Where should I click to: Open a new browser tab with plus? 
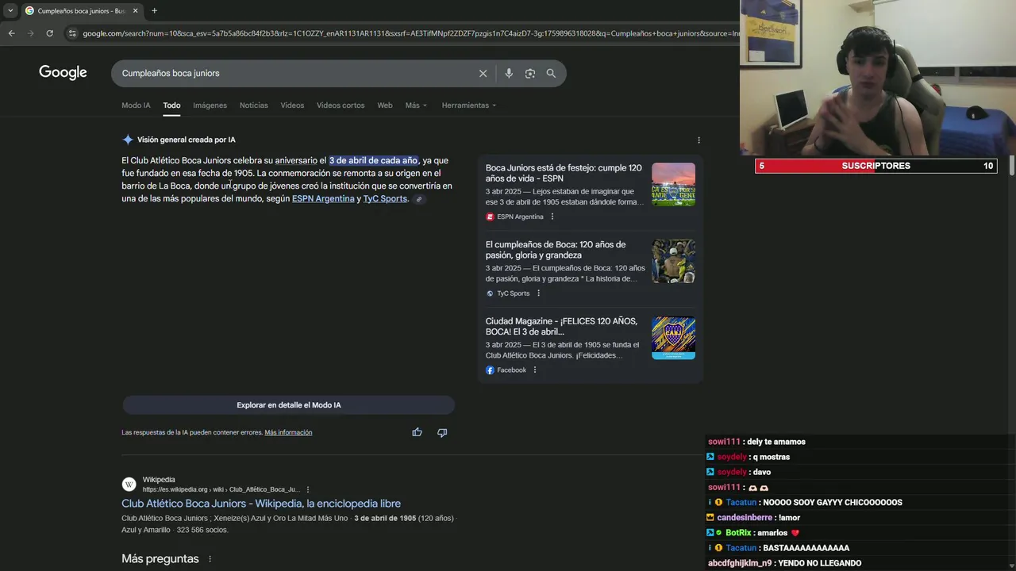pyautogui.click(x=154, y=10)
